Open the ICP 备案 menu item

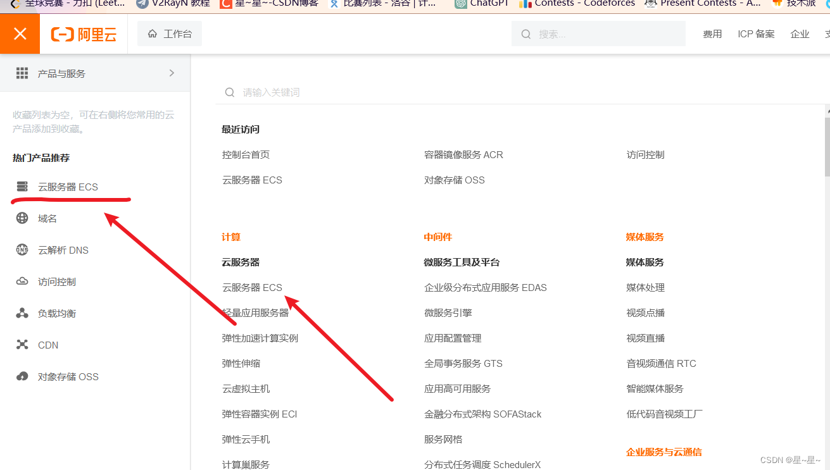point(756,34)
